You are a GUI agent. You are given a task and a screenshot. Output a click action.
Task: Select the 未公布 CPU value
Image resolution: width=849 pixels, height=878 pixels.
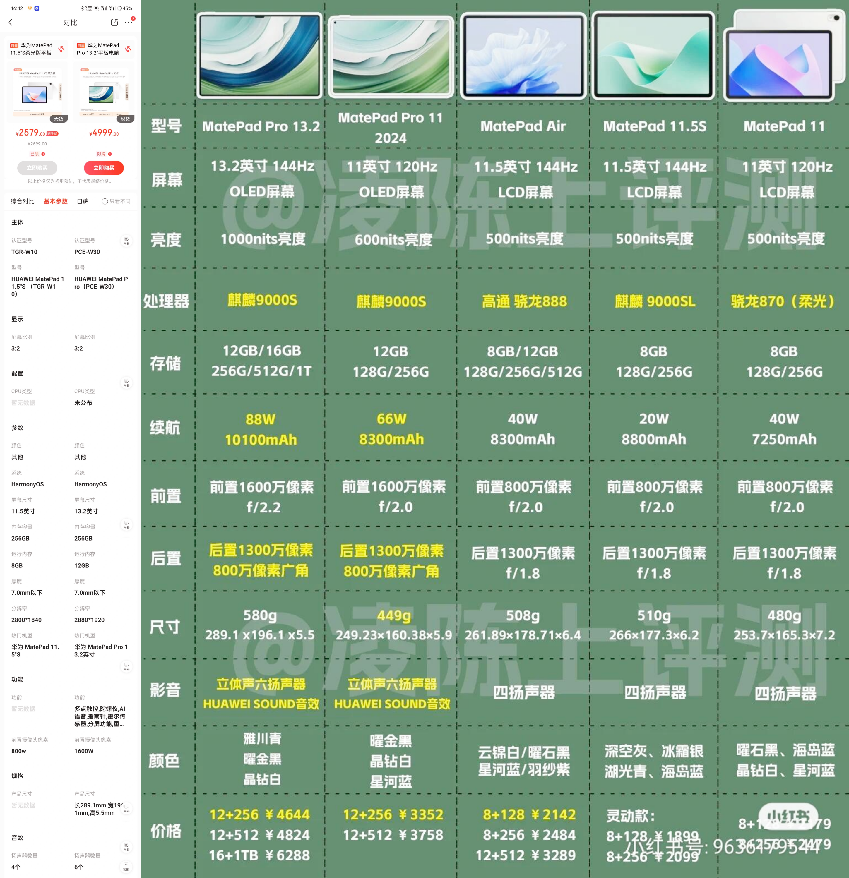(x=83, y=403)
